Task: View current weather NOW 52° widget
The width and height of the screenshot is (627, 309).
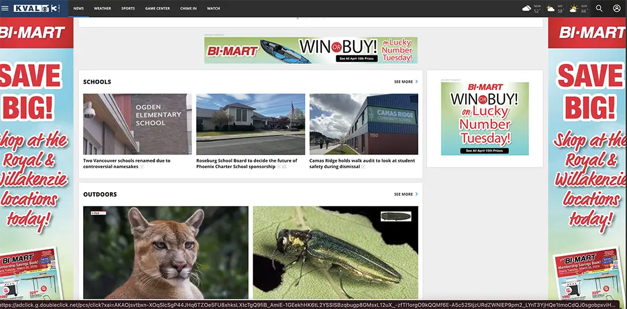Action: click(531, 9)
